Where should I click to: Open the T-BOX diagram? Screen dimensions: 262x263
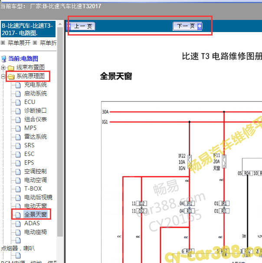pyautogui.click(x=33, y=189)
